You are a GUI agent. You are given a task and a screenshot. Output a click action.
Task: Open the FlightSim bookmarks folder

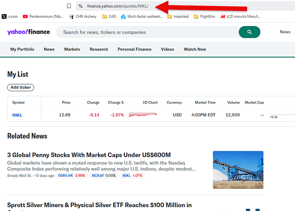204,17
